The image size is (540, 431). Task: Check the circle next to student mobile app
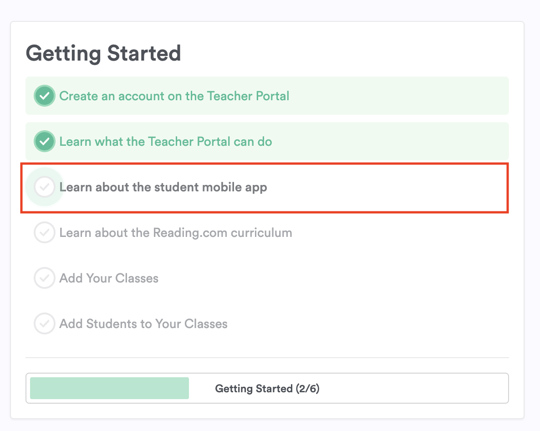[44, 187]
